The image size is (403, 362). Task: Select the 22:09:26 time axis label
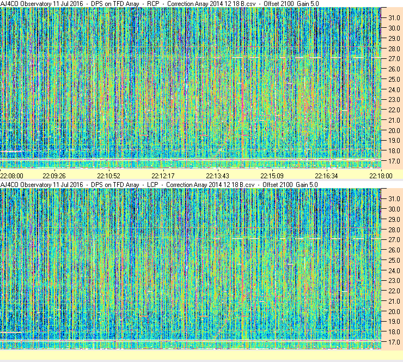(x=54, y=176)
